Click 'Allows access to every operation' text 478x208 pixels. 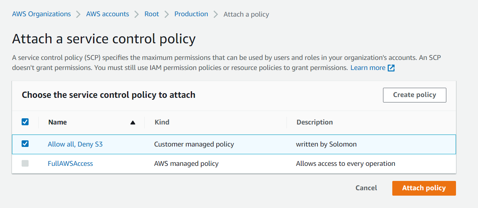point(346,164)
